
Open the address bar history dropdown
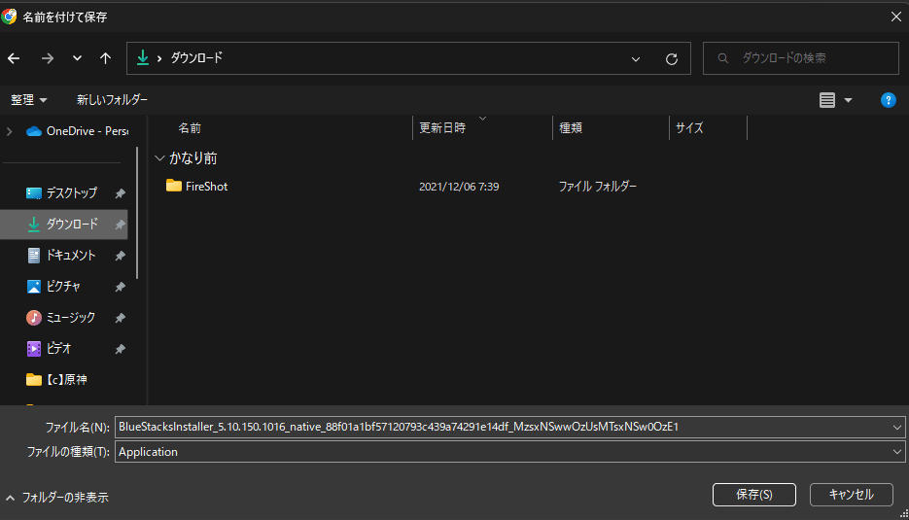coord(636,58)
